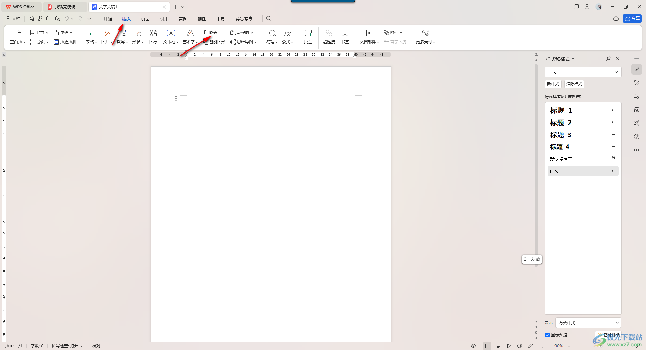This screenshot has height=350, width=646.
Task: Click the 分享 share button
Action: pyautogui.click(x=632, y=19)
